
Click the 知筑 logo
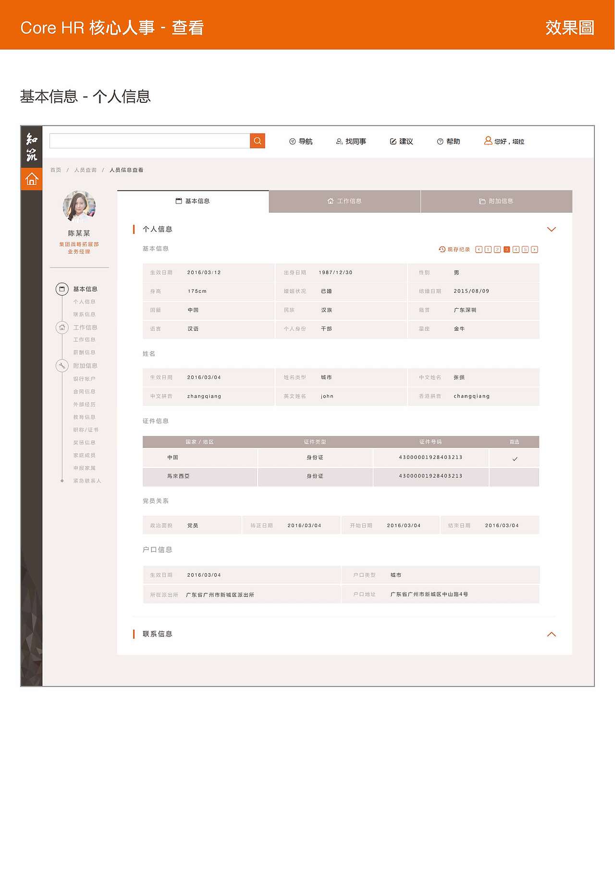[x=32, y=147]
